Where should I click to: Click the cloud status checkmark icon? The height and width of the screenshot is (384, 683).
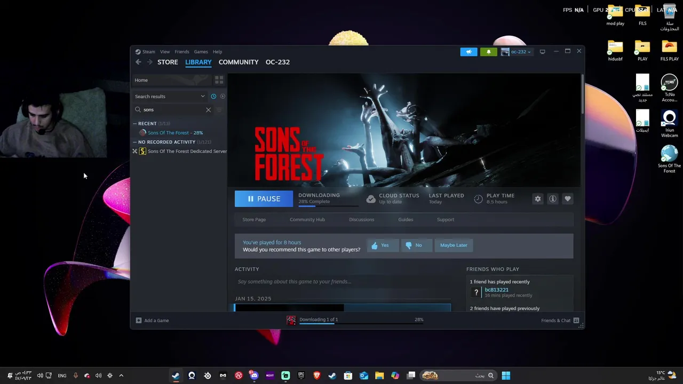click(371, 199)
